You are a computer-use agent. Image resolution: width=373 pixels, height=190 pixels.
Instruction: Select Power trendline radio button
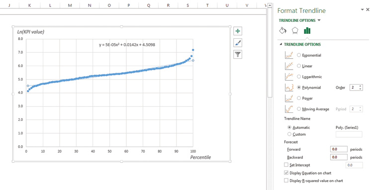point(299,98)
